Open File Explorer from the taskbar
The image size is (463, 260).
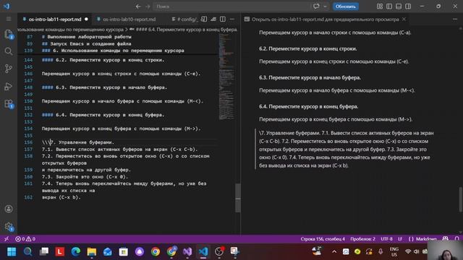point(92,251)
